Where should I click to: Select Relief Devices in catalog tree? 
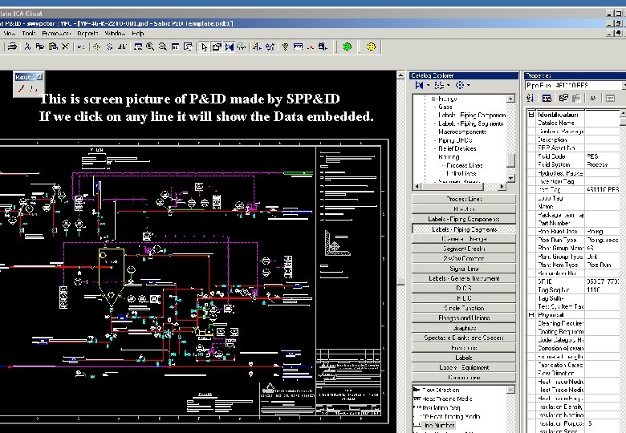459,148
